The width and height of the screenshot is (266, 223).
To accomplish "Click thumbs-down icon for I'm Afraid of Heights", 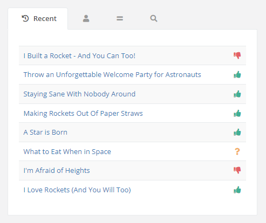I will (x=237, y=170).
